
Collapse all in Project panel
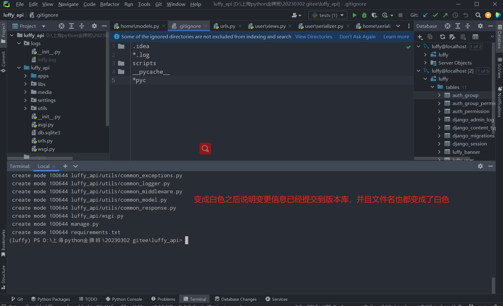point(82,26)
